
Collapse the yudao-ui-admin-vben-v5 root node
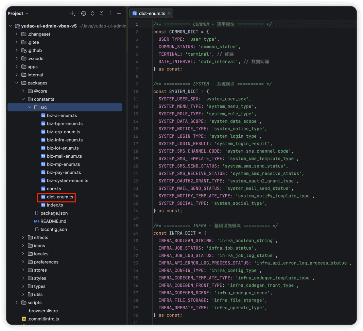10,26
